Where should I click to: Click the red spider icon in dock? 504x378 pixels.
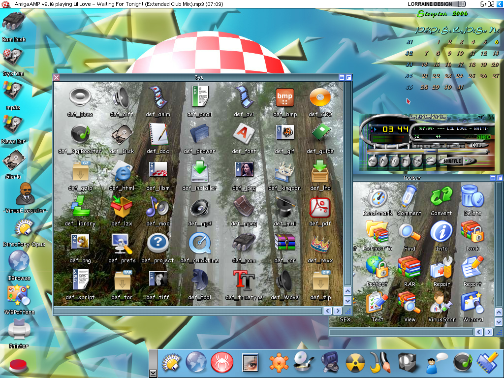pos(221,362)
